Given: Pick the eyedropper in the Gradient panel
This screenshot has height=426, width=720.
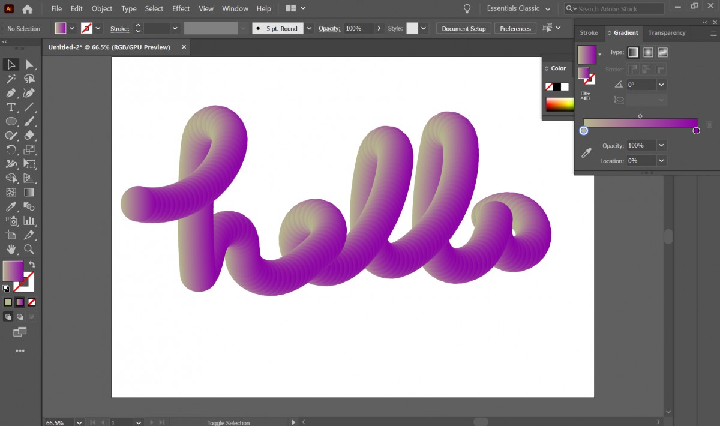Looking at the screenshot, I should tap(586, 153).
